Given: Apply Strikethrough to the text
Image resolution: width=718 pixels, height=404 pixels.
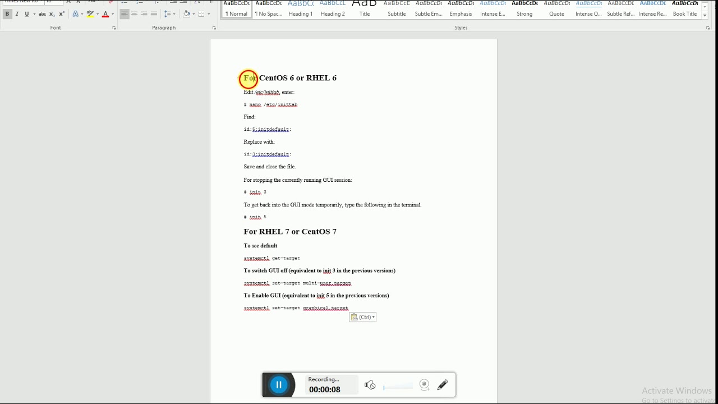Looking at the screenshot, I should click(42, 14).
